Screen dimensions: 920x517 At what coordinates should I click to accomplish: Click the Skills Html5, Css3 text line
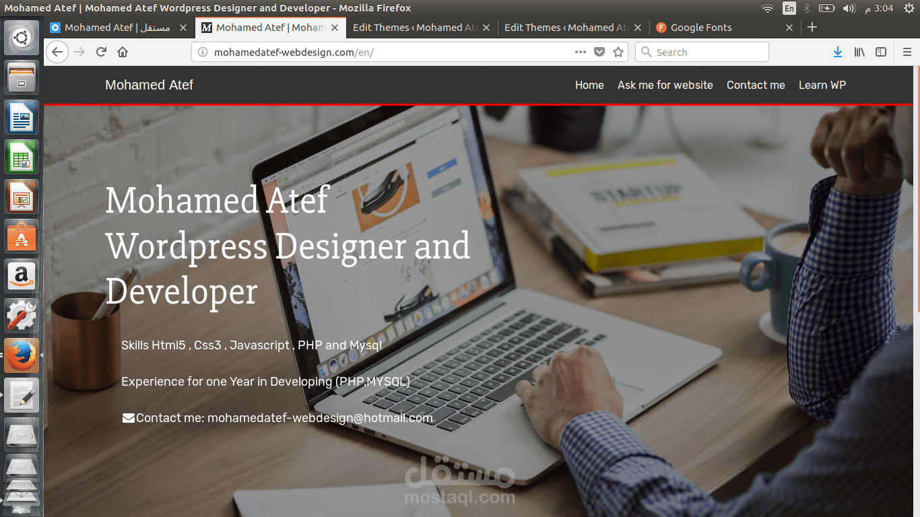[x=251, y=345]
